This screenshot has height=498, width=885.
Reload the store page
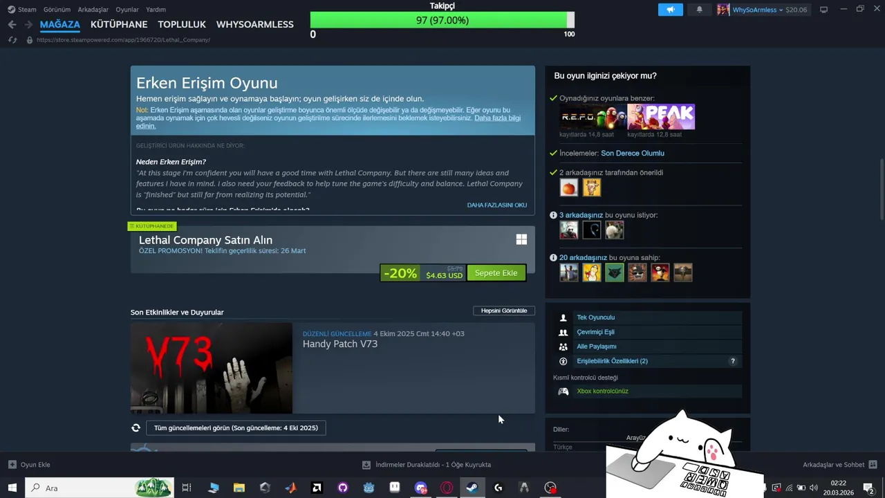[12, 39]
